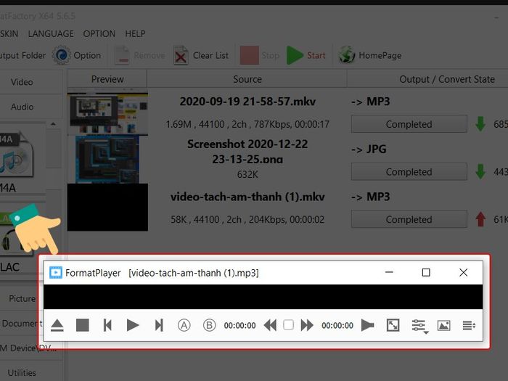
Task: Open the SKIN menu
Action: pos(9,33)
